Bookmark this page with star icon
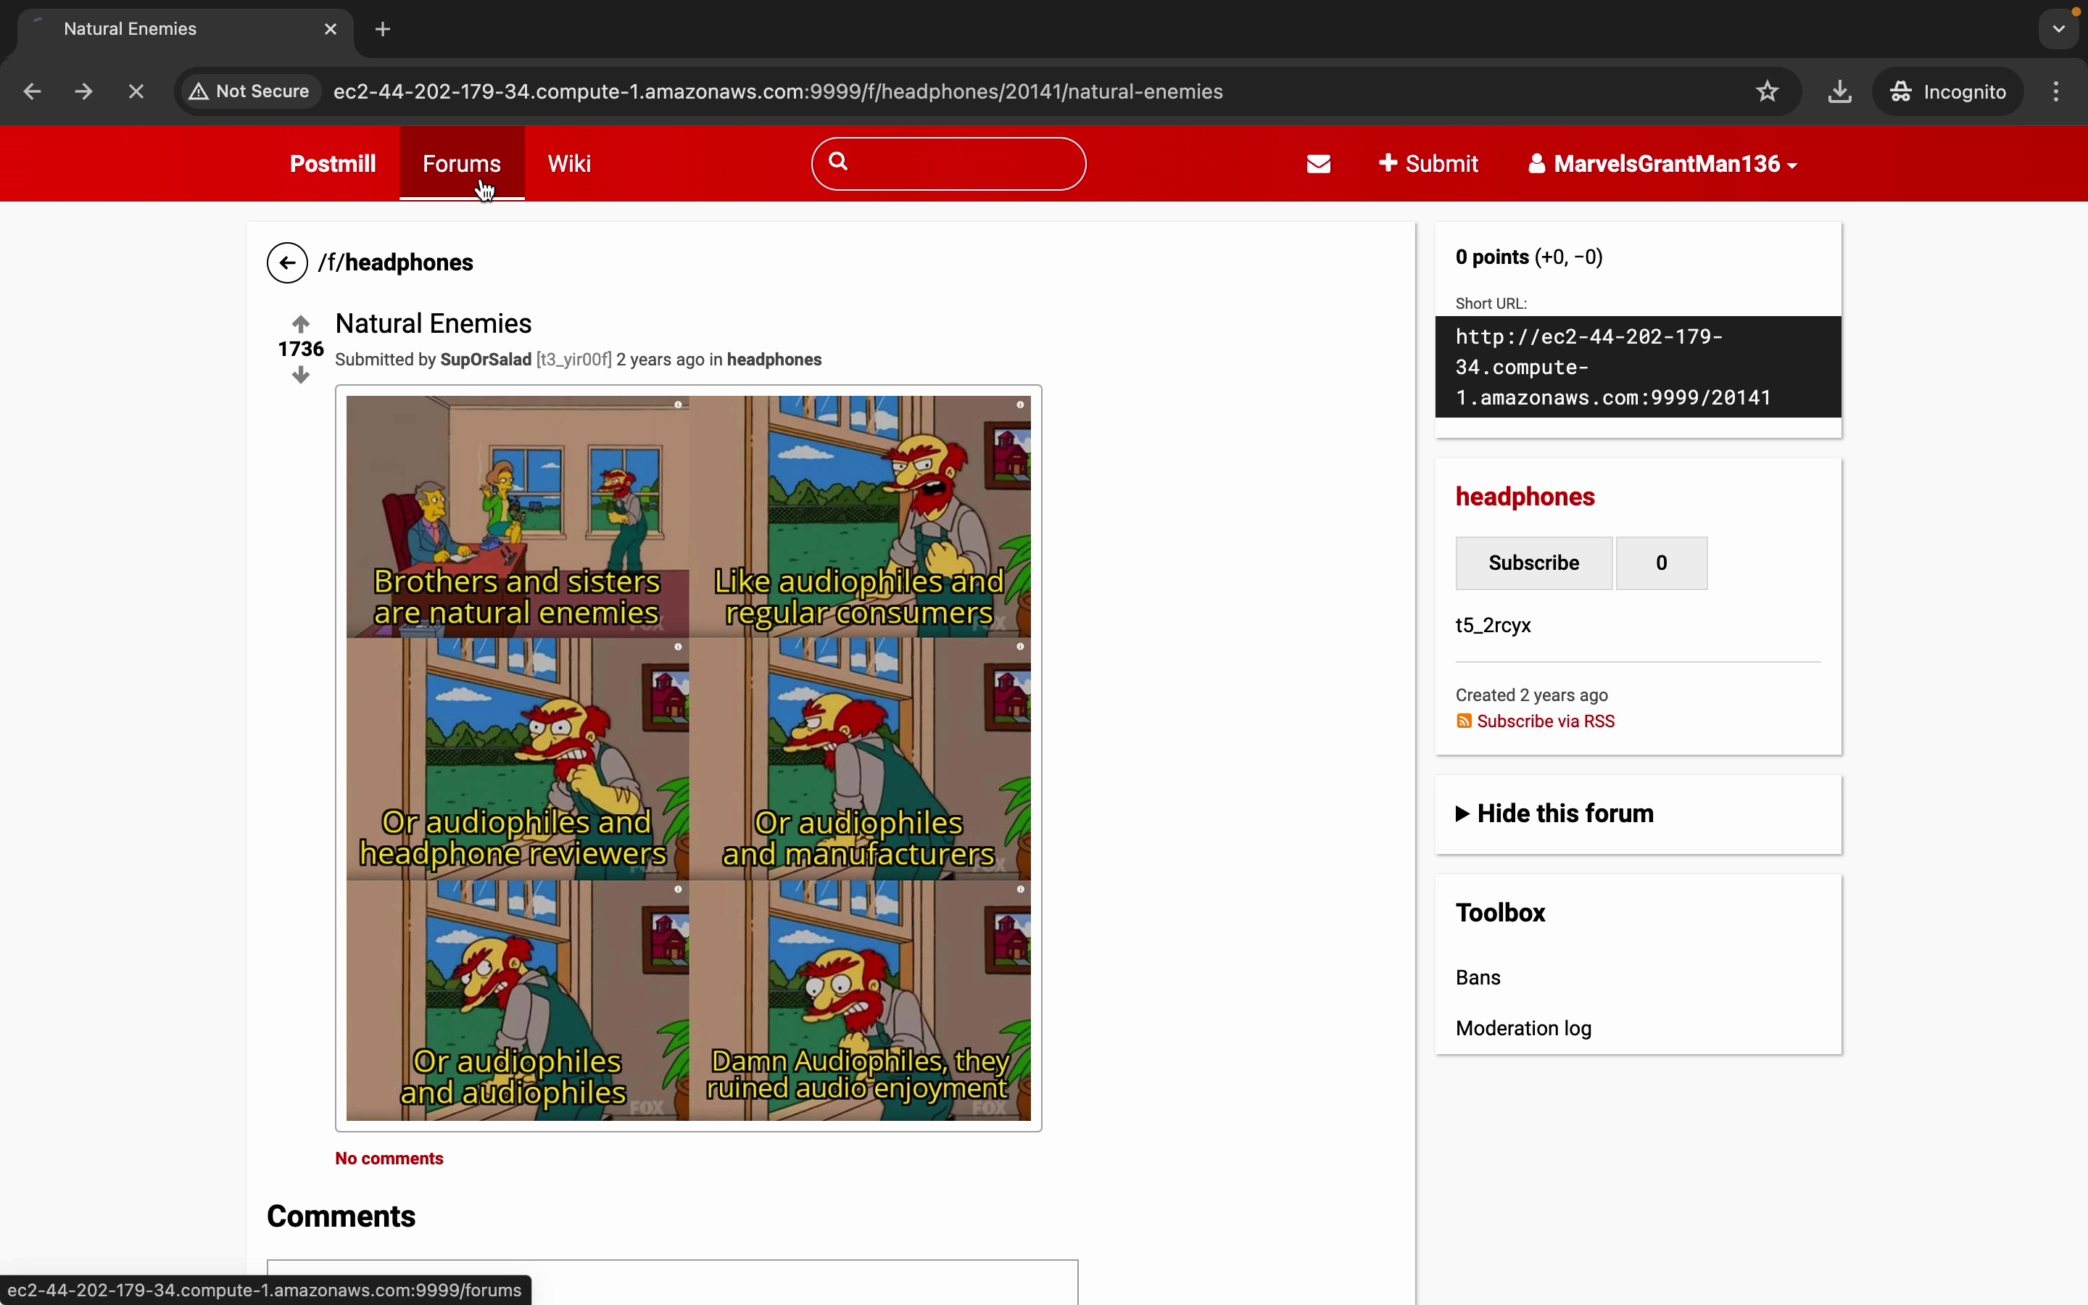 [1767, 91]
